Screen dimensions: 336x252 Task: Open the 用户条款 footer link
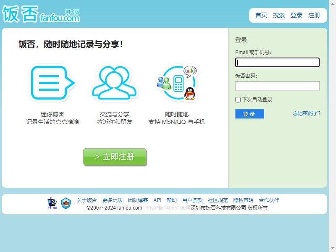[x=192, y=200]
